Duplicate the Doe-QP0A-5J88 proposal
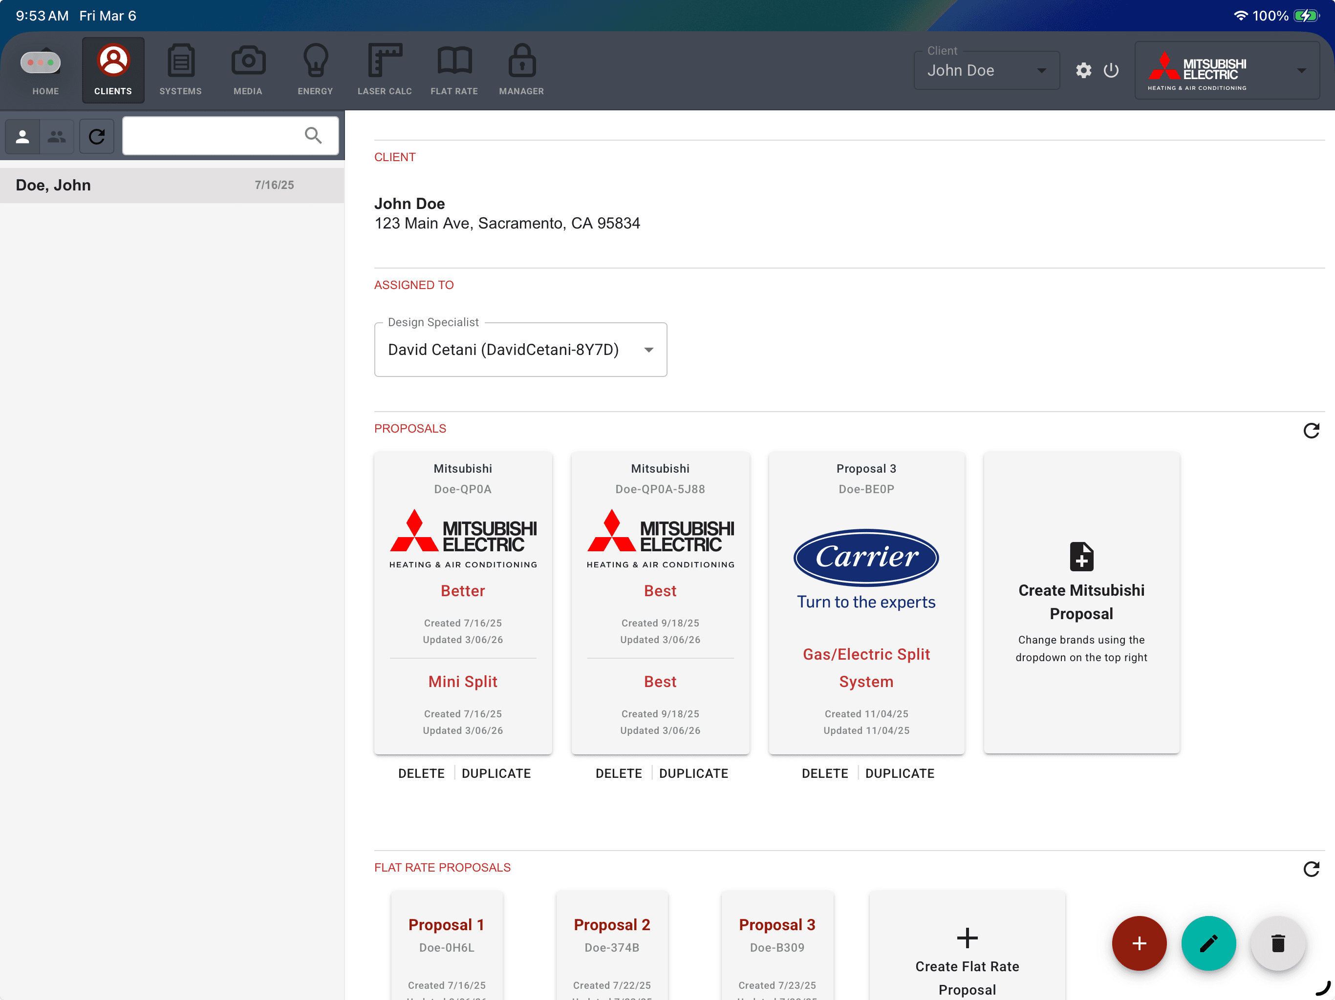1335x1000 pixels. [693, 773]
